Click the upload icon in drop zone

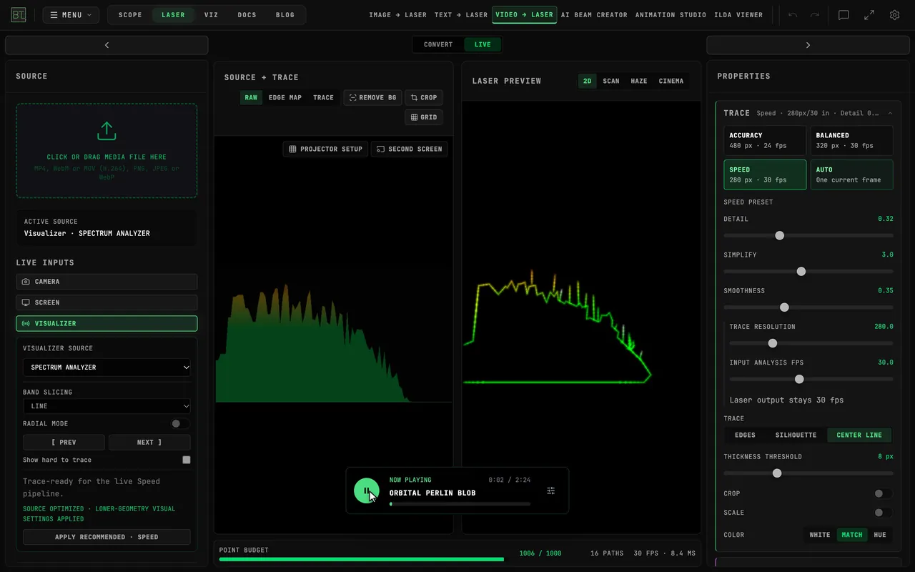point(107,131)
